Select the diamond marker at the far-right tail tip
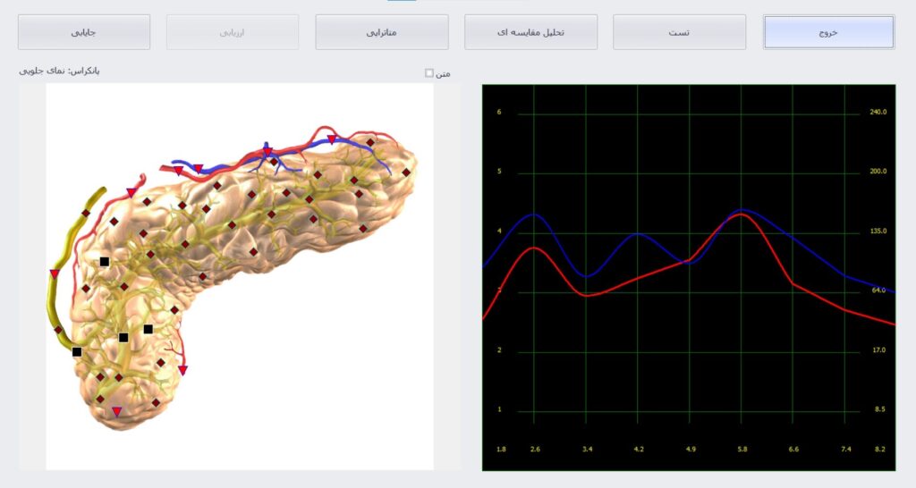916x488 pixels. click(x=406, y=172)
